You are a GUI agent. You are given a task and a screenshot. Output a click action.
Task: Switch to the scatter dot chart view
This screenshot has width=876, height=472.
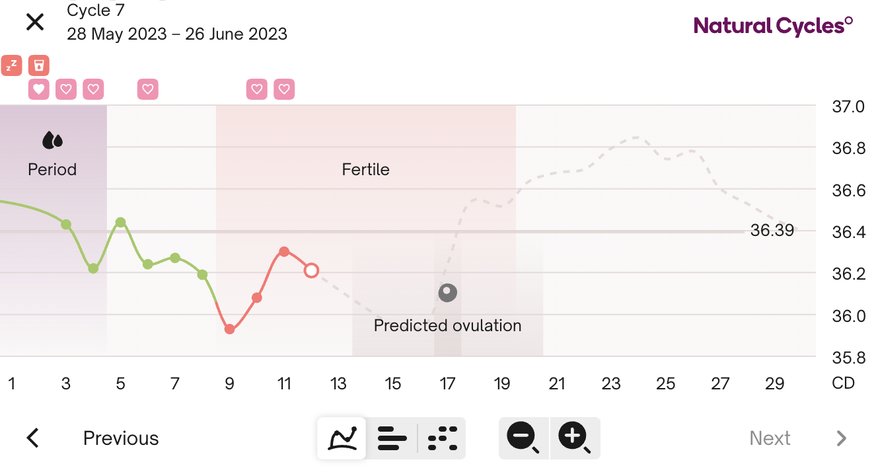tap(441, 438)
